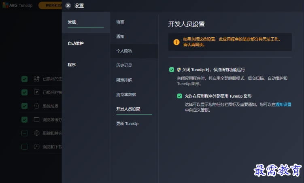This screenshot has width=304, height=183.
Task: Click the 浏览器缓存 window icon
Action: 36,119
